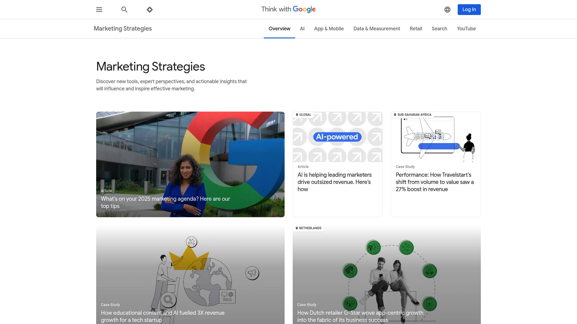Open AI helping leading marketers article

[334, 182]
